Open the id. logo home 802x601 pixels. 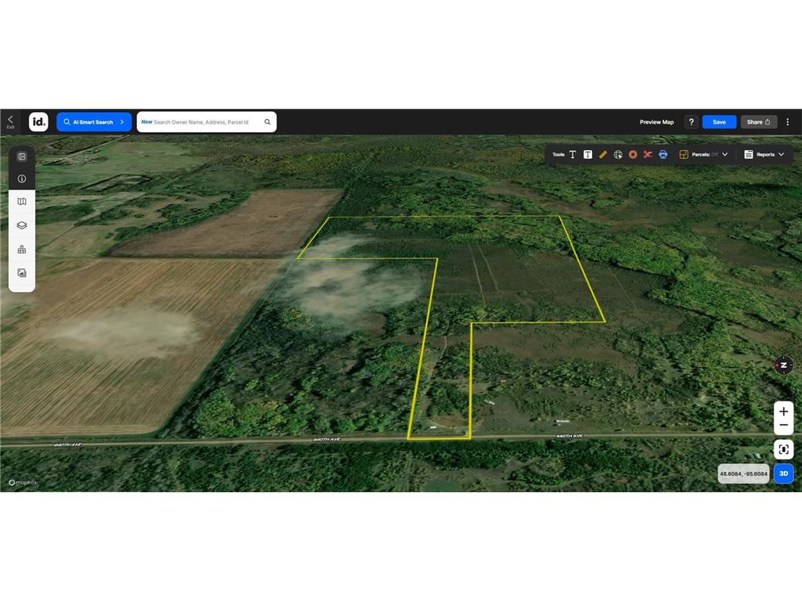pyautogui.click(x=38, y=121)
